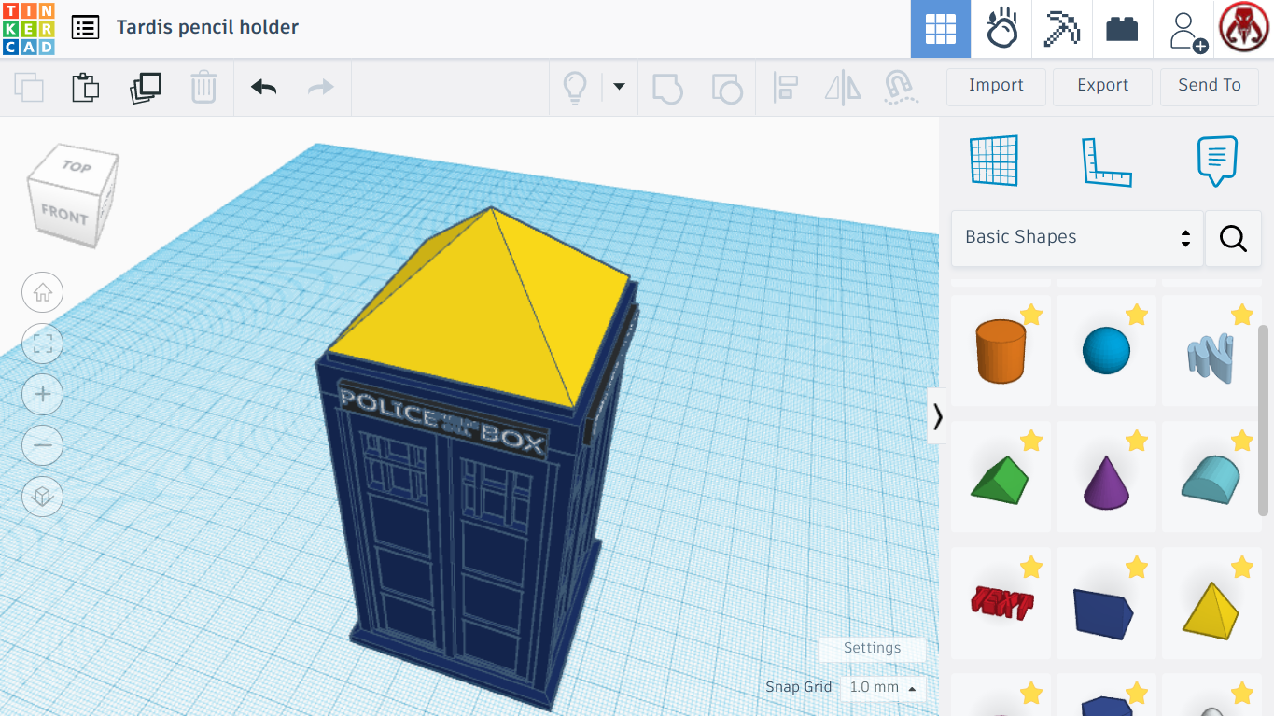Open the Blocks pickaxe mode
The image size is (1274, 716).
1061,29
